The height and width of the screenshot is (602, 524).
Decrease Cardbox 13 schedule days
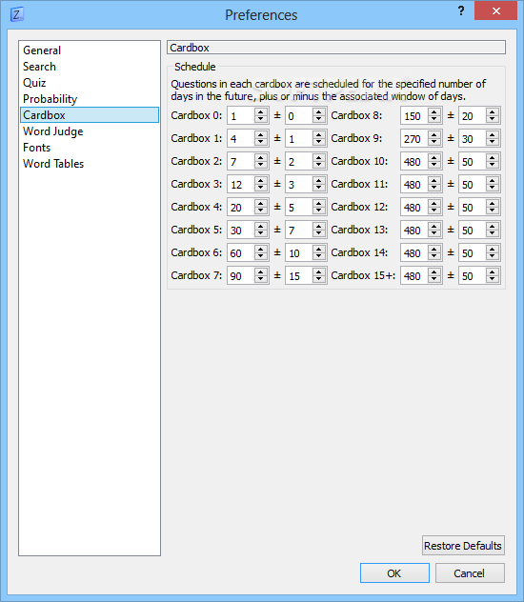pyautogui.click(x=434, y=233)
